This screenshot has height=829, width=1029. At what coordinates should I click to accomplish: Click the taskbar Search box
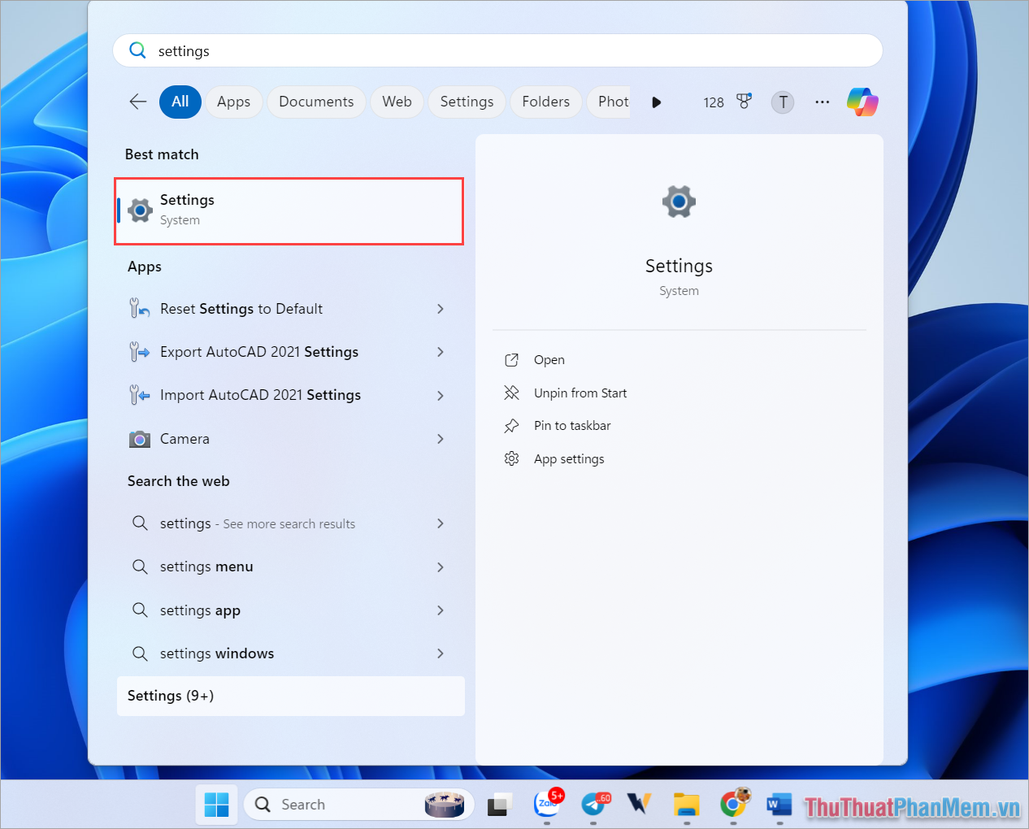click(x=359, y=805)
